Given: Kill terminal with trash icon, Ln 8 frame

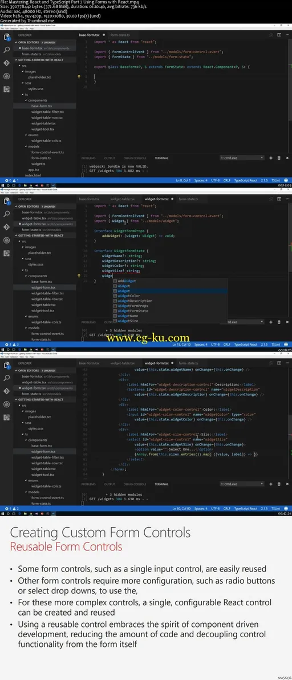Looking at the screenshot, I should (x=278, y=158).
